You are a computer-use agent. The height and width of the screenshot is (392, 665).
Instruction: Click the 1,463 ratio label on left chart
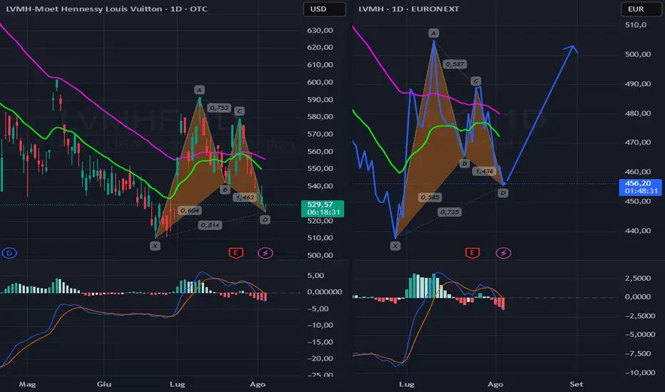245,197
